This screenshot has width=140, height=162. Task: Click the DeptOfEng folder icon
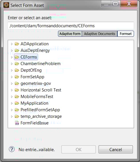(x=17, y=70)
